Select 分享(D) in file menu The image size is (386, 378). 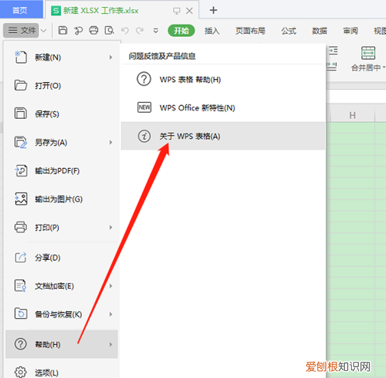(62, 257)
